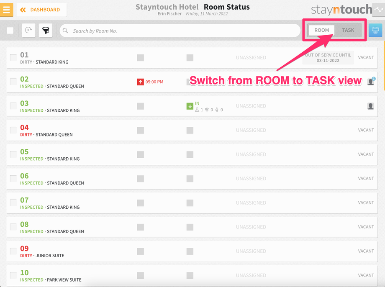Tick the checkbox for room 09
The width and height of the screenshot is (385, 287).
(13, 251)
